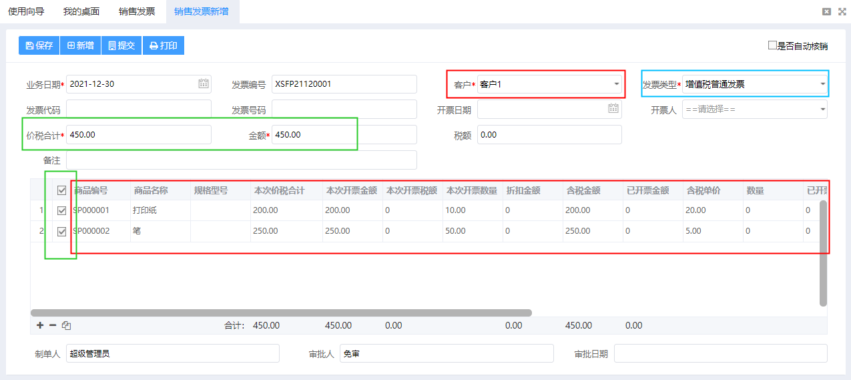Click the 备注 input field
Image resolution: width=851 pixels, height=380 pixels.
[x=242, y=160]
